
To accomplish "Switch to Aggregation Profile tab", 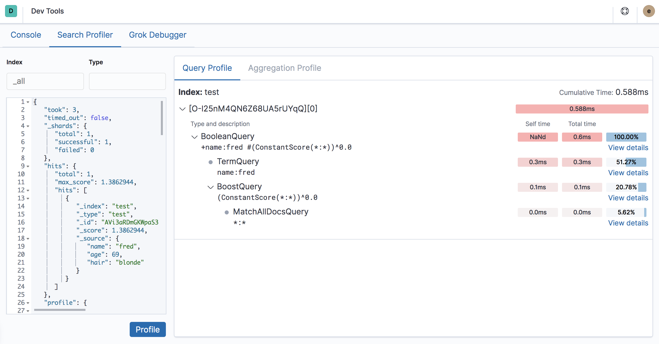I will pyautogui.click(x=285, y=68).
